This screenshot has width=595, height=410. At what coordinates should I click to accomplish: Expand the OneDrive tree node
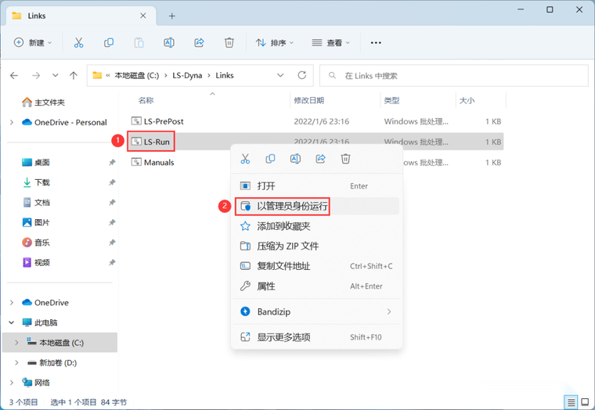click(12, 302)
